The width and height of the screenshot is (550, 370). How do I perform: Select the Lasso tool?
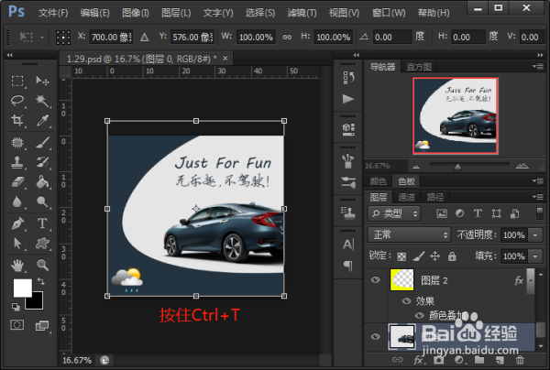click(17, 101)
